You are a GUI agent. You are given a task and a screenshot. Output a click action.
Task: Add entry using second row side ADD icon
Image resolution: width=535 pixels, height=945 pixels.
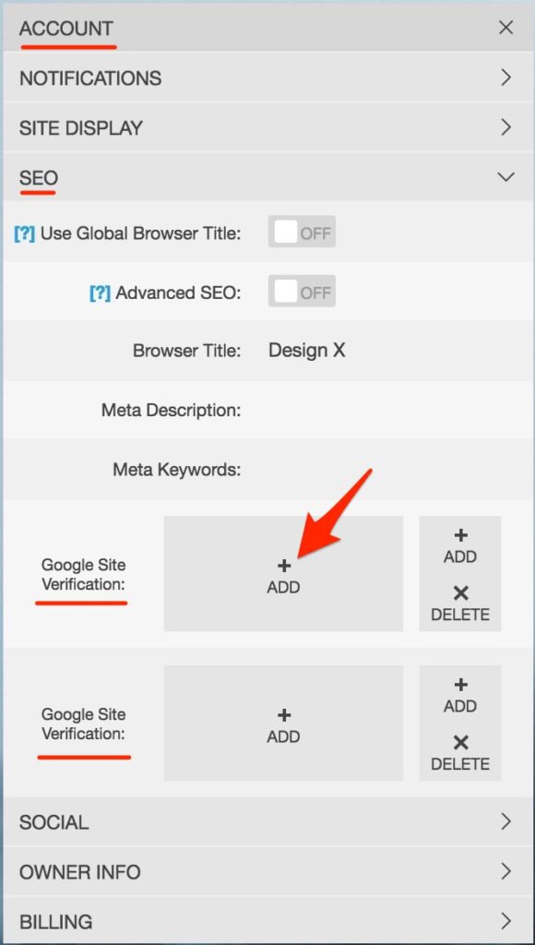(x=460, y=696)
